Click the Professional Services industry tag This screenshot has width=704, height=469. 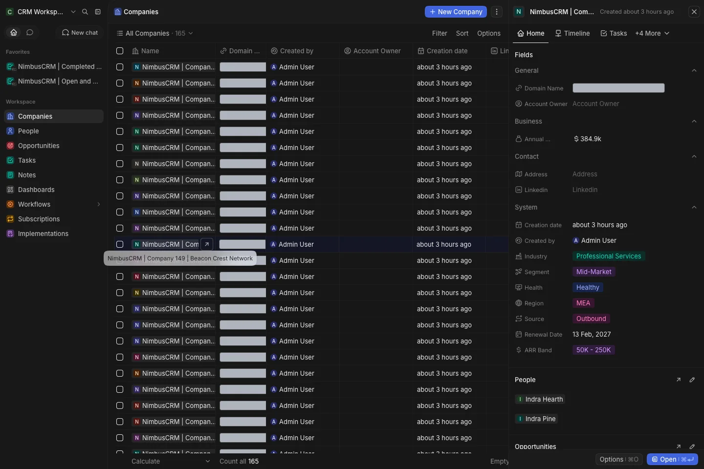click(609, 256)
